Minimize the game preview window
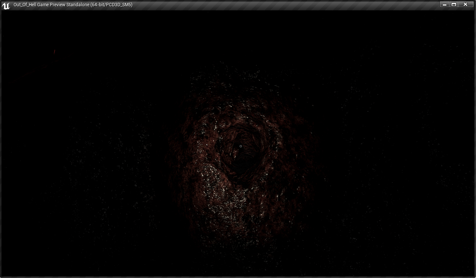476x278 pixels. click(x=445, y=4)
